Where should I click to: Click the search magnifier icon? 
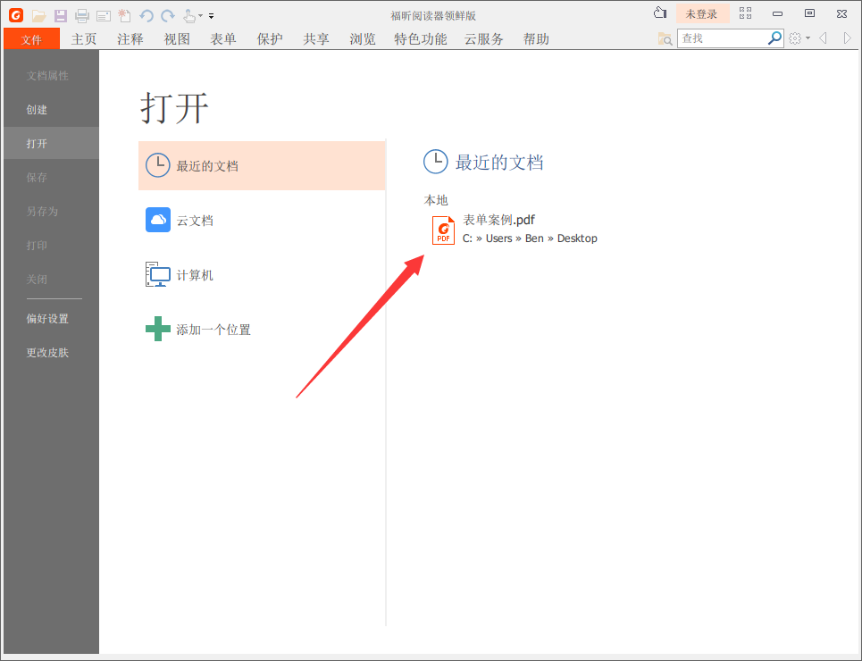774,38
